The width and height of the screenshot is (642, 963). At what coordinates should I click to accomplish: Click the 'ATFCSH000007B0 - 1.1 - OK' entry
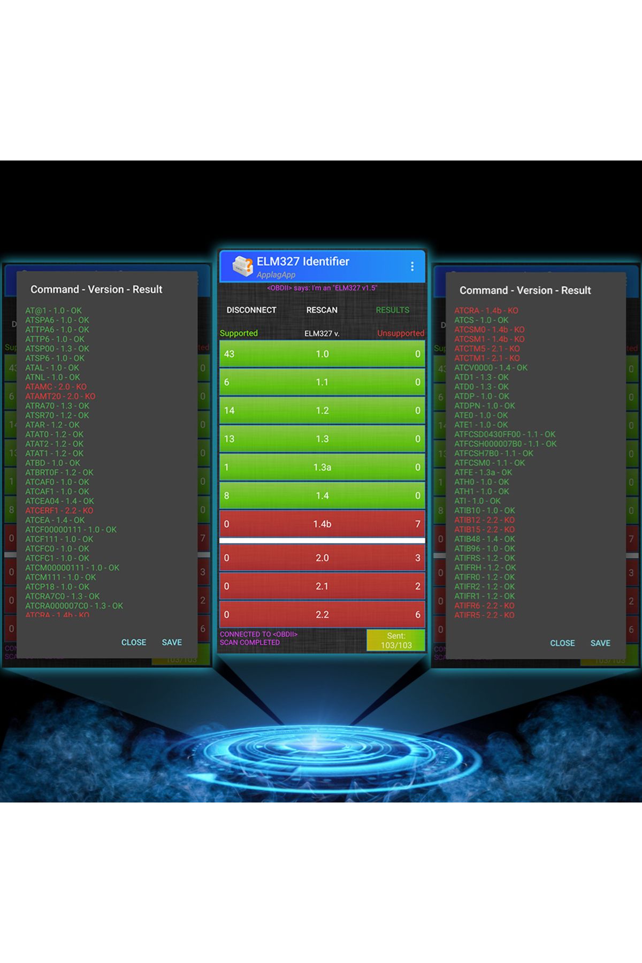(x=506, y=444)
